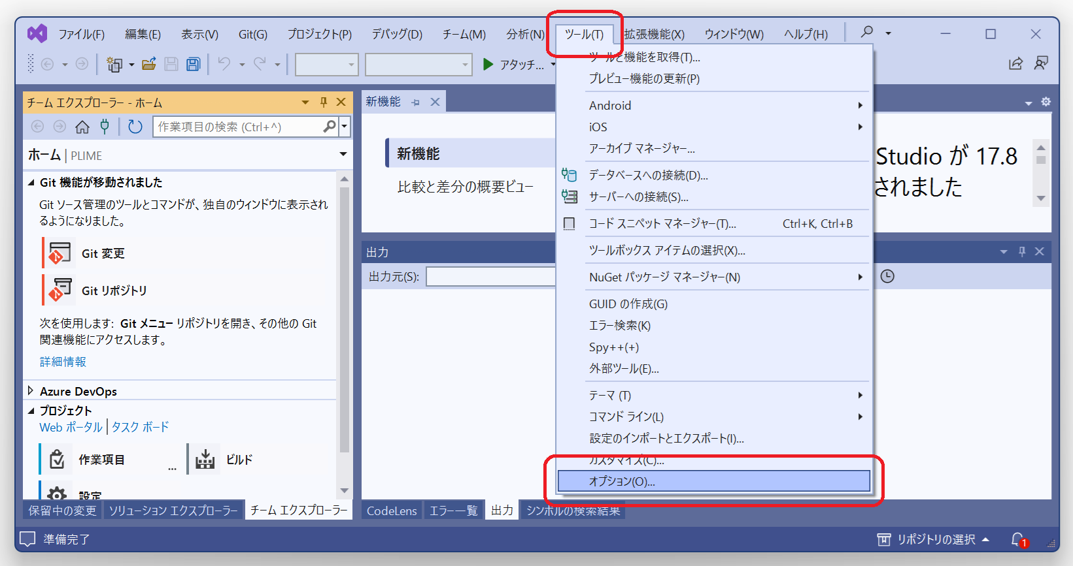This screenshot has width=1073, height=566.
Task: Click the Undo arrow icon
Action: tap(224, 63)
